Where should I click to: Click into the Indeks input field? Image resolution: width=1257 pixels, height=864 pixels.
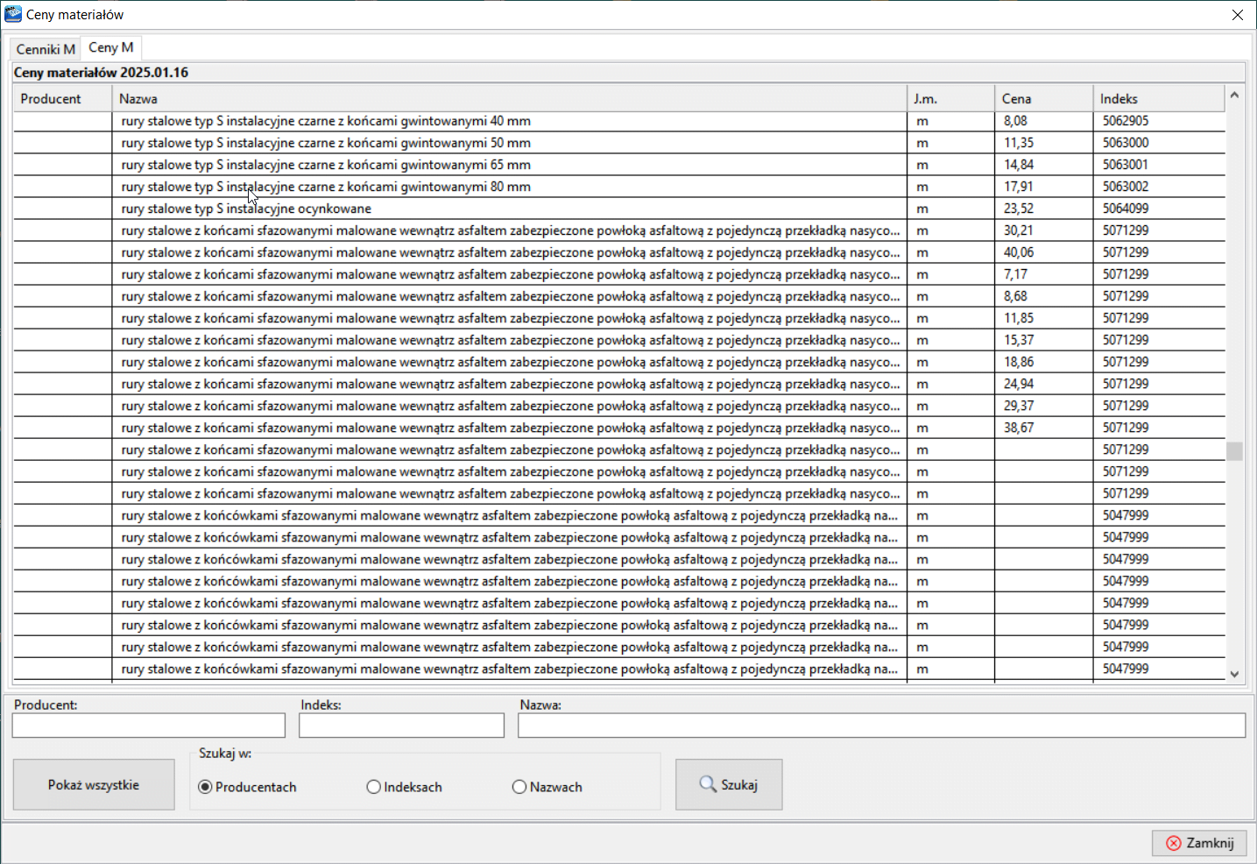(401, 726)
